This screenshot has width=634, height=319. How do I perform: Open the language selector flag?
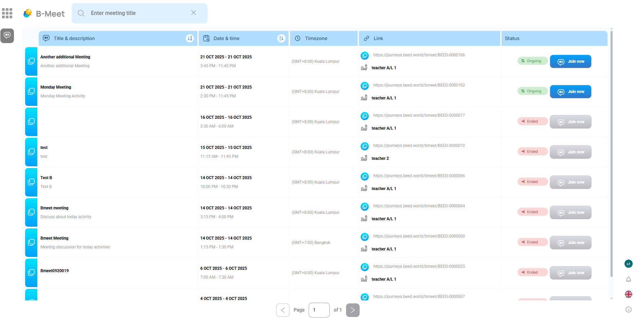629,294
